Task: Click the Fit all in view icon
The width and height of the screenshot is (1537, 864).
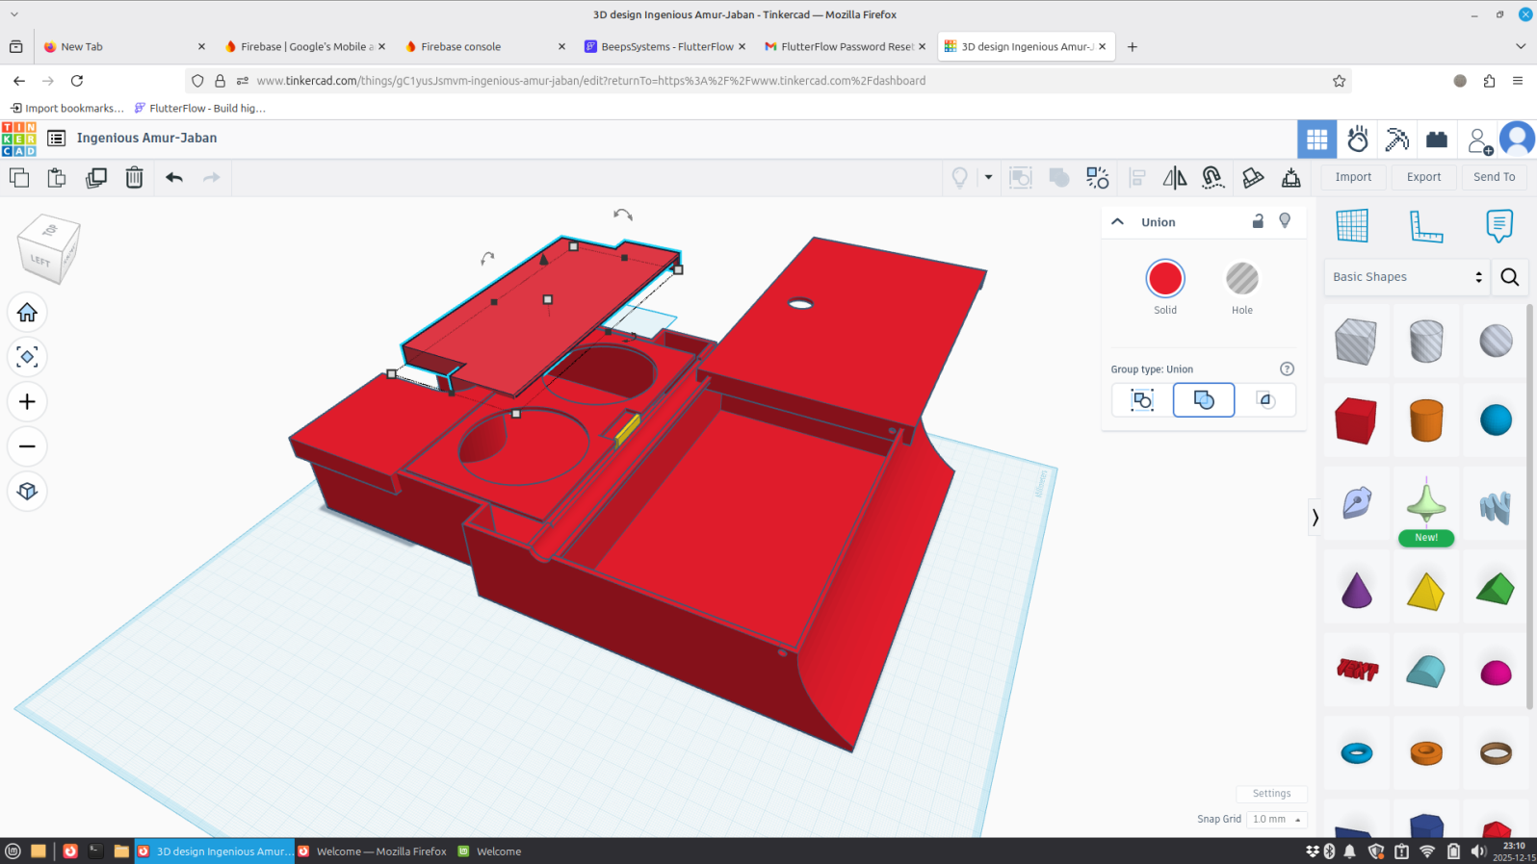Action: [x=27, y=357]
